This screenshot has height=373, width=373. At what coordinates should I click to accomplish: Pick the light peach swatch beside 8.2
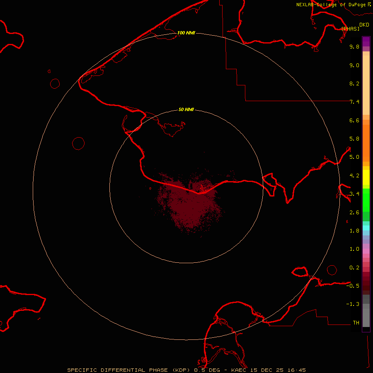point(366,83)
